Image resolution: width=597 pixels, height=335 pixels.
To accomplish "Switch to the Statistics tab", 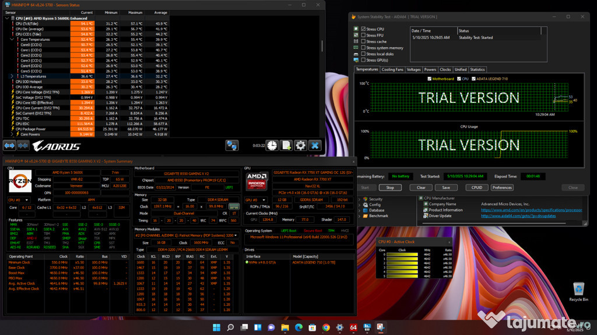I will point(477,70).
